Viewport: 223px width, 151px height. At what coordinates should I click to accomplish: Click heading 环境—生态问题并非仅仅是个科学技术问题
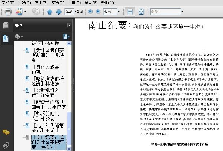point(180,144)
